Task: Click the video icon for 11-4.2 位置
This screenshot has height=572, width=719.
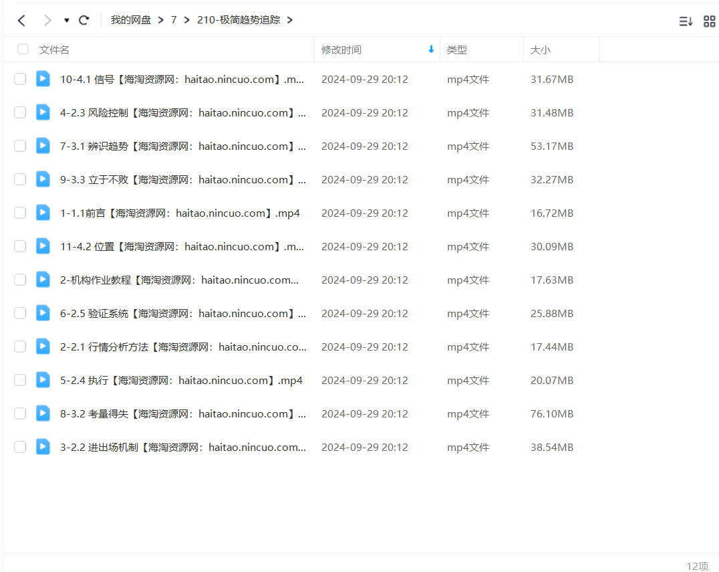Action: point(43,246)
